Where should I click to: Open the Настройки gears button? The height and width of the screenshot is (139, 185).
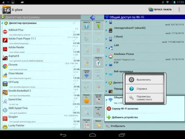tap(98, 112)
